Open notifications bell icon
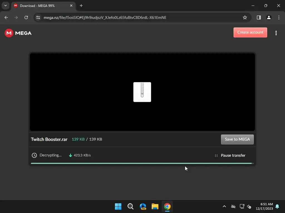This screenshot has height=213, width=285. pos(277,206)
